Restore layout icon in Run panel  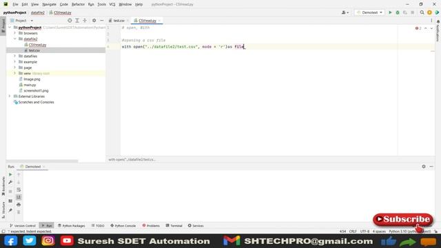tap(10, 200)
